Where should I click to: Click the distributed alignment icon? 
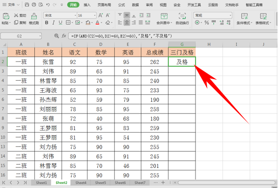point(148,23)
